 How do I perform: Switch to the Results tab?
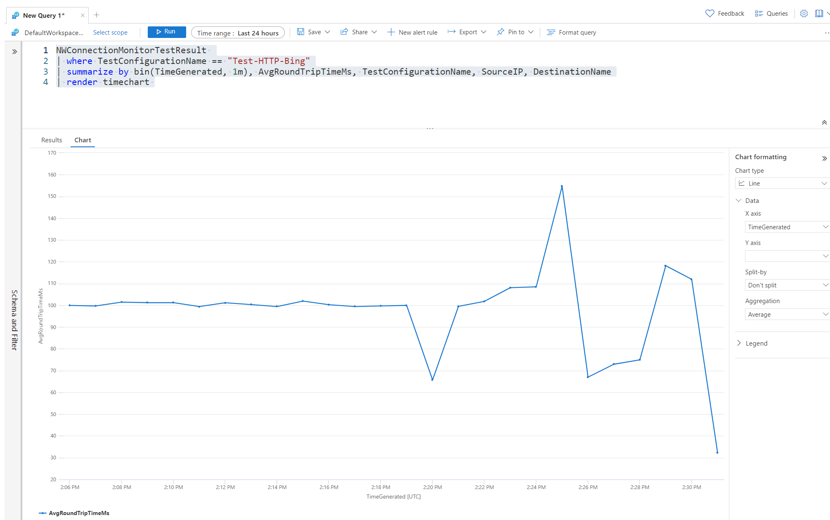[51, 140]
